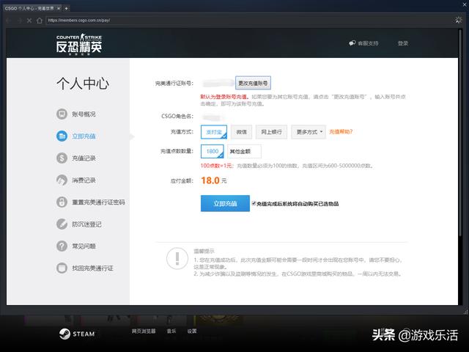Click the browser URL address bar

pos(248,21)
